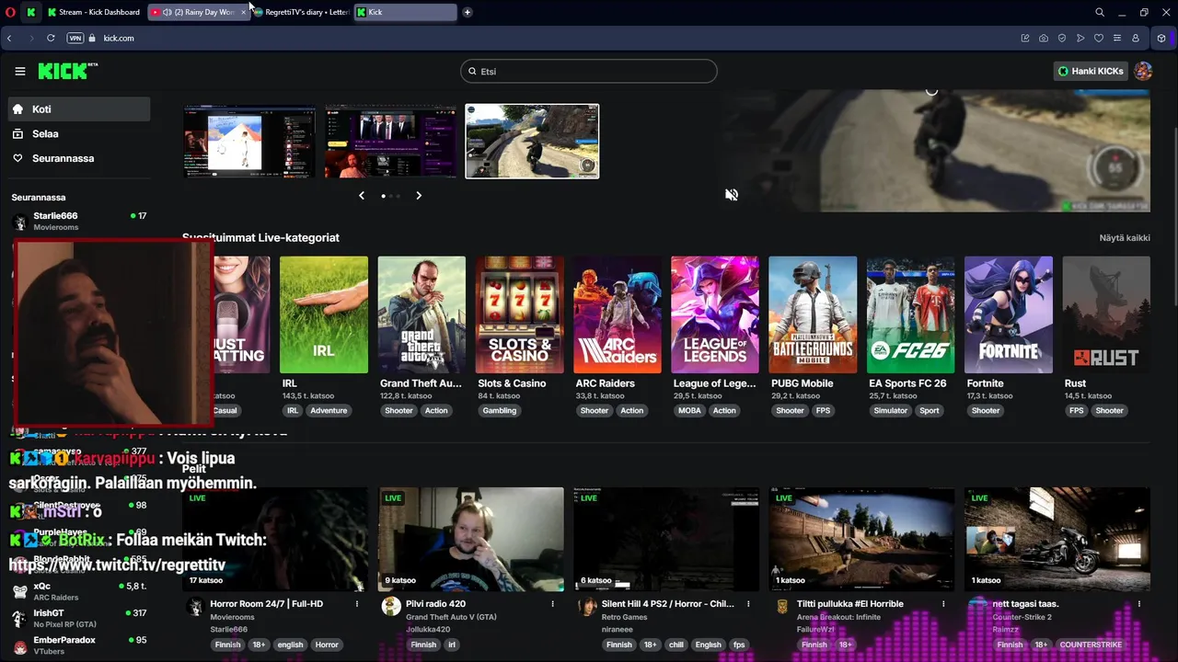Screen dimensions: 1178x662
Task: Open EmberParadox channel in followed list
Action: pyautogui.click(x=79, y=645)
